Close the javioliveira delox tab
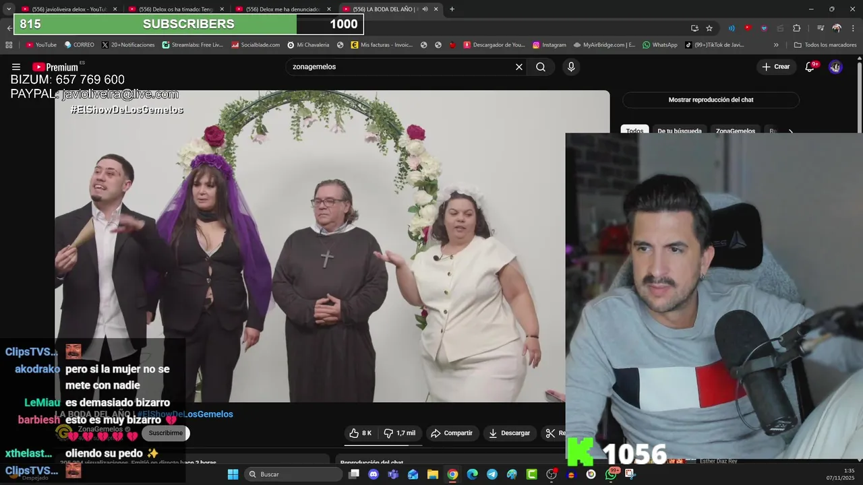Screen dimensions: 863x485 click(x=115, y=9)
